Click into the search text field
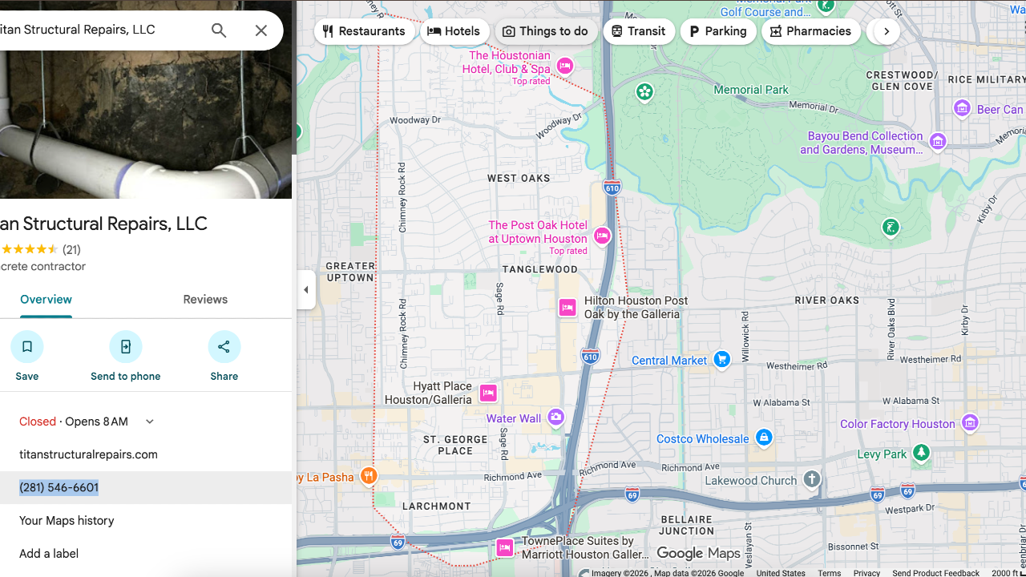1026x577 pixels. 96,30
